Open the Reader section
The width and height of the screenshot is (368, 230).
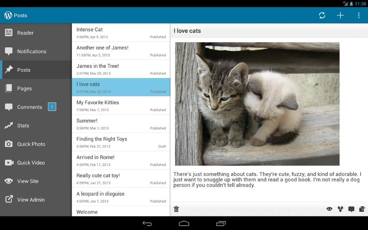click(x=36, y=33)
